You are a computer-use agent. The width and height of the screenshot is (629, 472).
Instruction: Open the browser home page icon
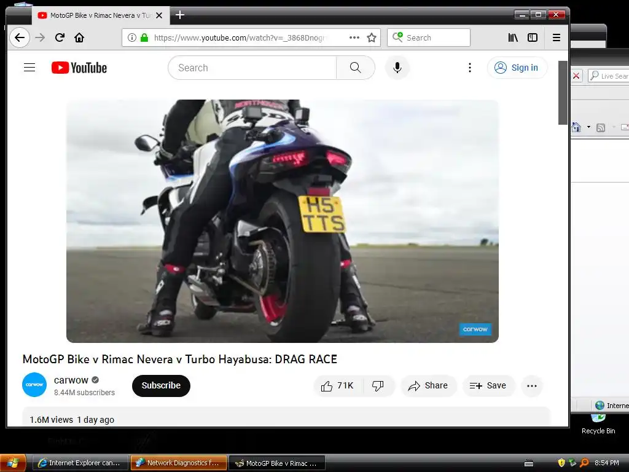pyautogui.click(x=79, y=37)
